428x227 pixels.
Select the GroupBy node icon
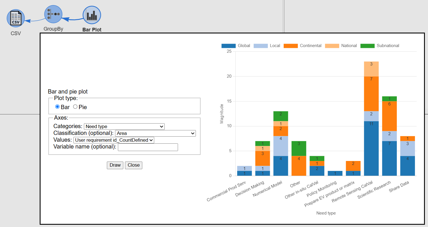53,14
